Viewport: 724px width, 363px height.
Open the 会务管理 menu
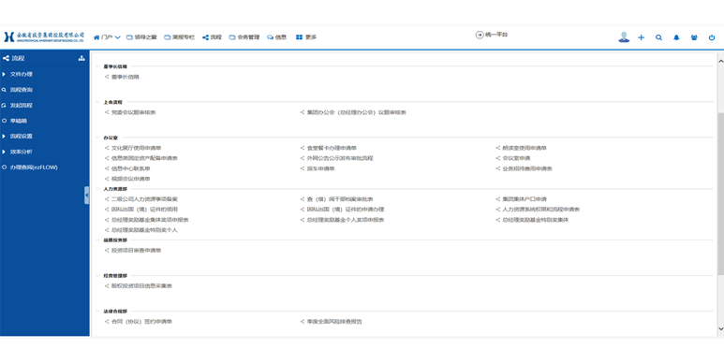pos(244,37)
